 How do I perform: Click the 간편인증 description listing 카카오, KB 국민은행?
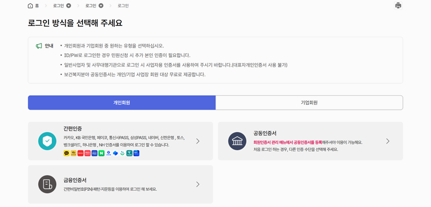point(124,141)
